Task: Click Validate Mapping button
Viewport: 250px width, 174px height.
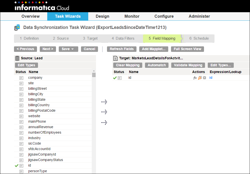Action: click(x=188, y=65)
